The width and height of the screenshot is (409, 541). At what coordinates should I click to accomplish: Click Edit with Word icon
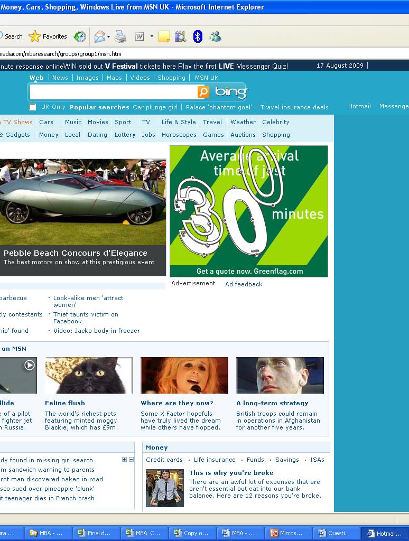coord(140,36)
